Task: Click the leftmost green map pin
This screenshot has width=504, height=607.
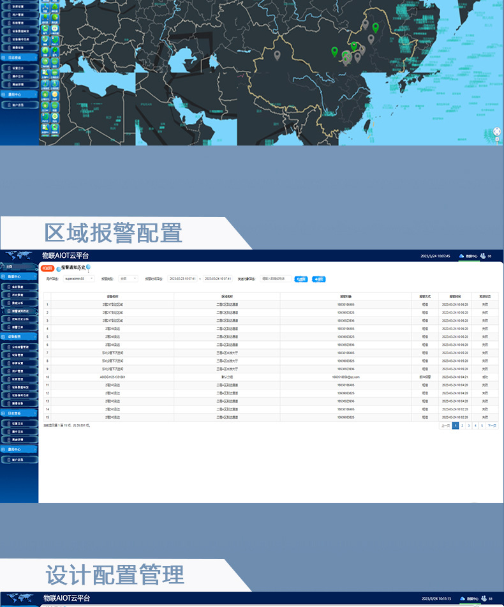Action: pos(334,51)
